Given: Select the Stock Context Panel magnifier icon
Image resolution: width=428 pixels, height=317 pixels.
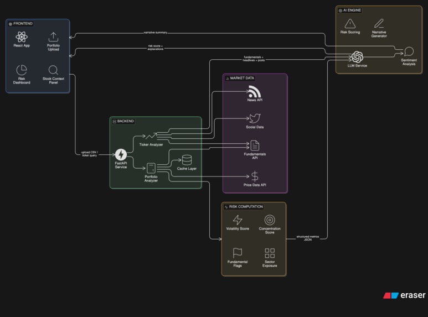Looking at the screenshot, I should [53, 70].
